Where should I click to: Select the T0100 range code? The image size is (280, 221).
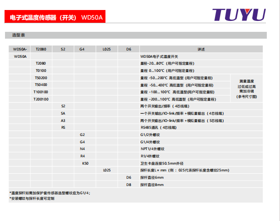point(41,70)
